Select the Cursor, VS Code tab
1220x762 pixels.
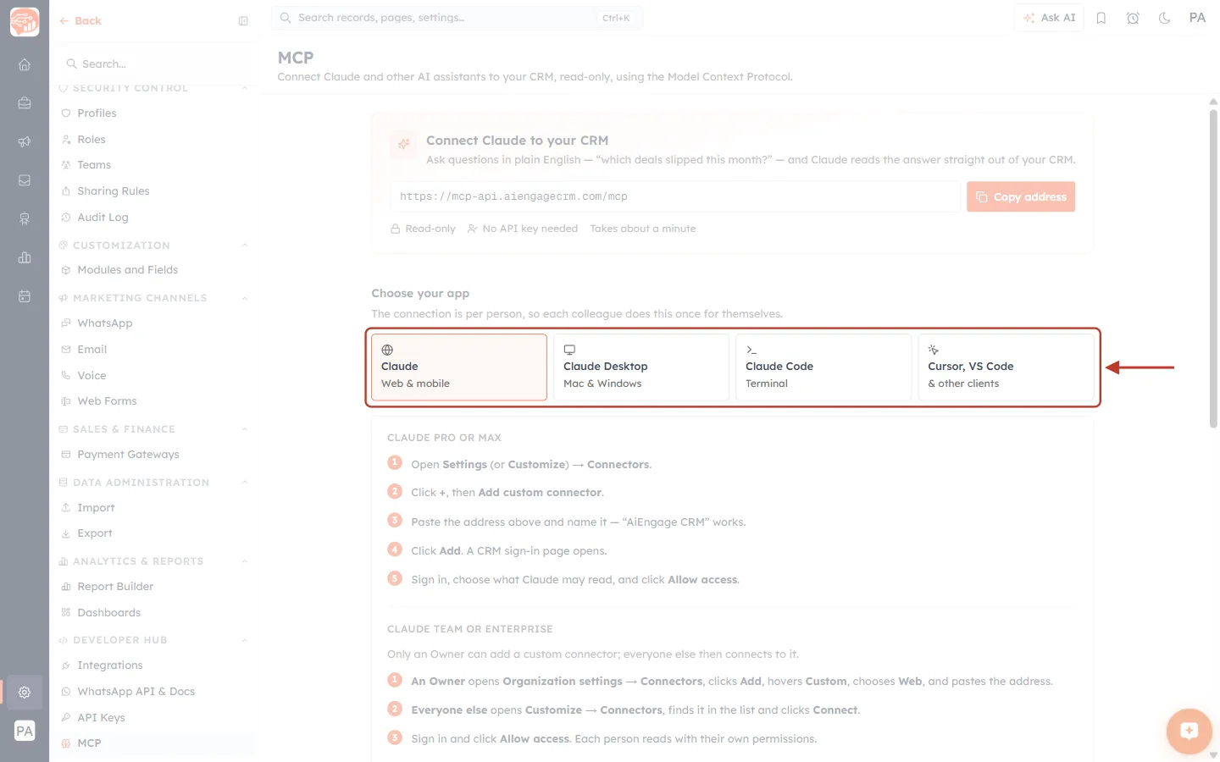pos(1006,367)
